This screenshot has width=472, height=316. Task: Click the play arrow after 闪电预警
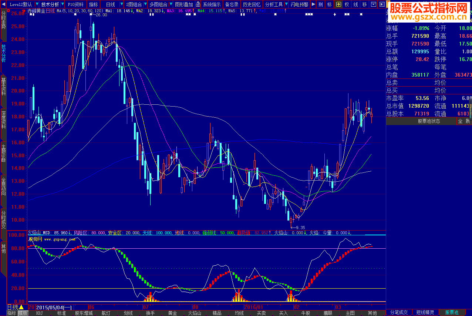click(x=313, y=4)
